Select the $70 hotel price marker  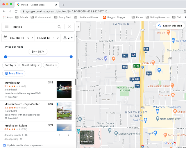coord(125,67)
